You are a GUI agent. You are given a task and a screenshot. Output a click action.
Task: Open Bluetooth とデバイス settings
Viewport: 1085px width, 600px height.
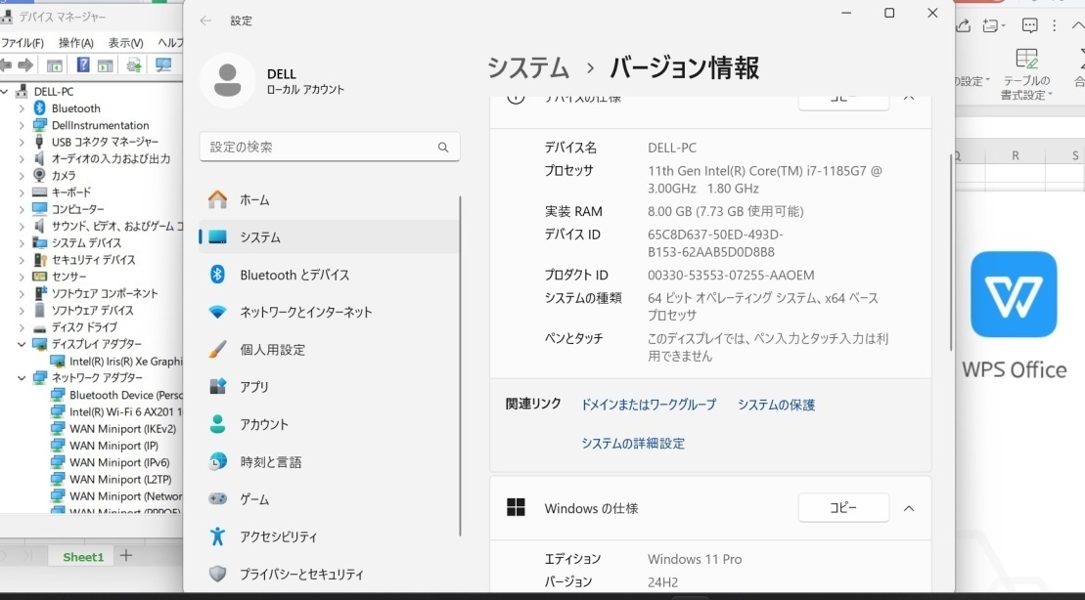click(x=329, y=275)
